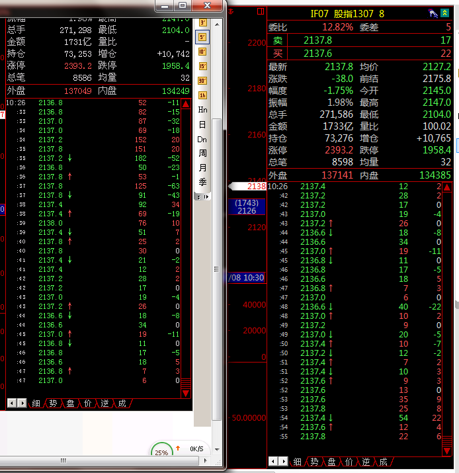Viewport: 459px width, 473px height.
Task: Select the 5-minute chart period icon
Action: pos(202,37)
